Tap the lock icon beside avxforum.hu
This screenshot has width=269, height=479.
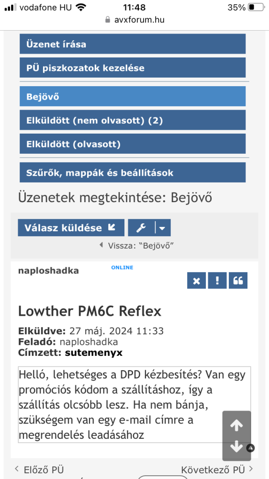pos(108,20)
